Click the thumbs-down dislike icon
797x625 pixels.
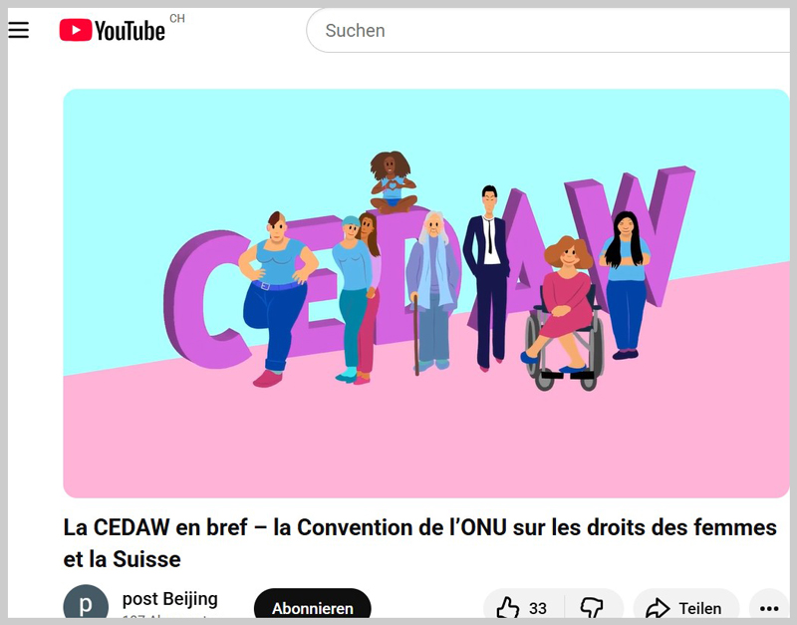point(592,608)
